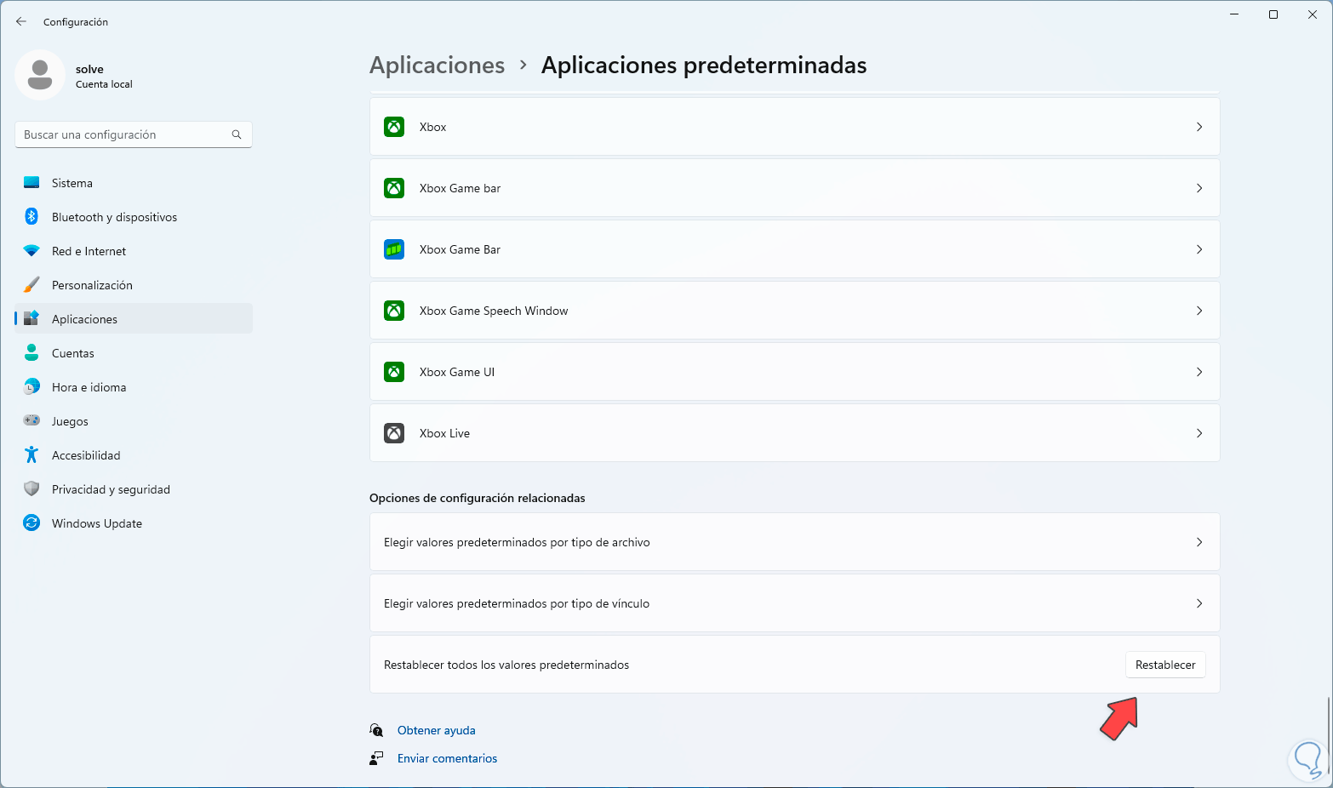Click the Accesibilidad sidebar icon
Viewport: 1333px width, 788px height.
coord(31,455)
